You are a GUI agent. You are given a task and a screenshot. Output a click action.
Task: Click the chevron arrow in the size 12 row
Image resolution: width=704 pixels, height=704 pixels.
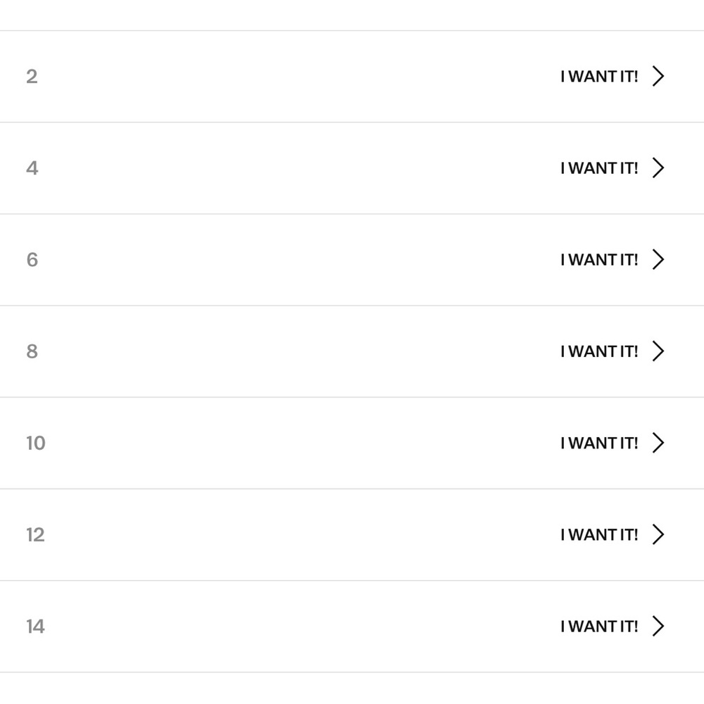(658, 534)
